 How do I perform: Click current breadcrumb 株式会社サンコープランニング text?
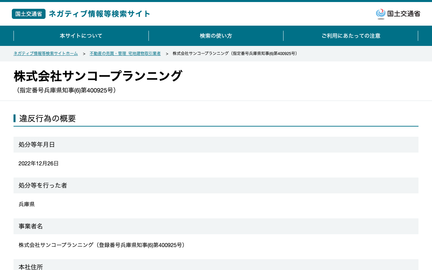[x=236, y=54]
